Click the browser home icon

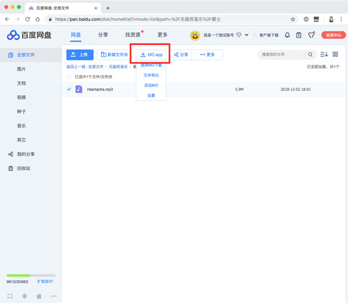click(38, 19)
